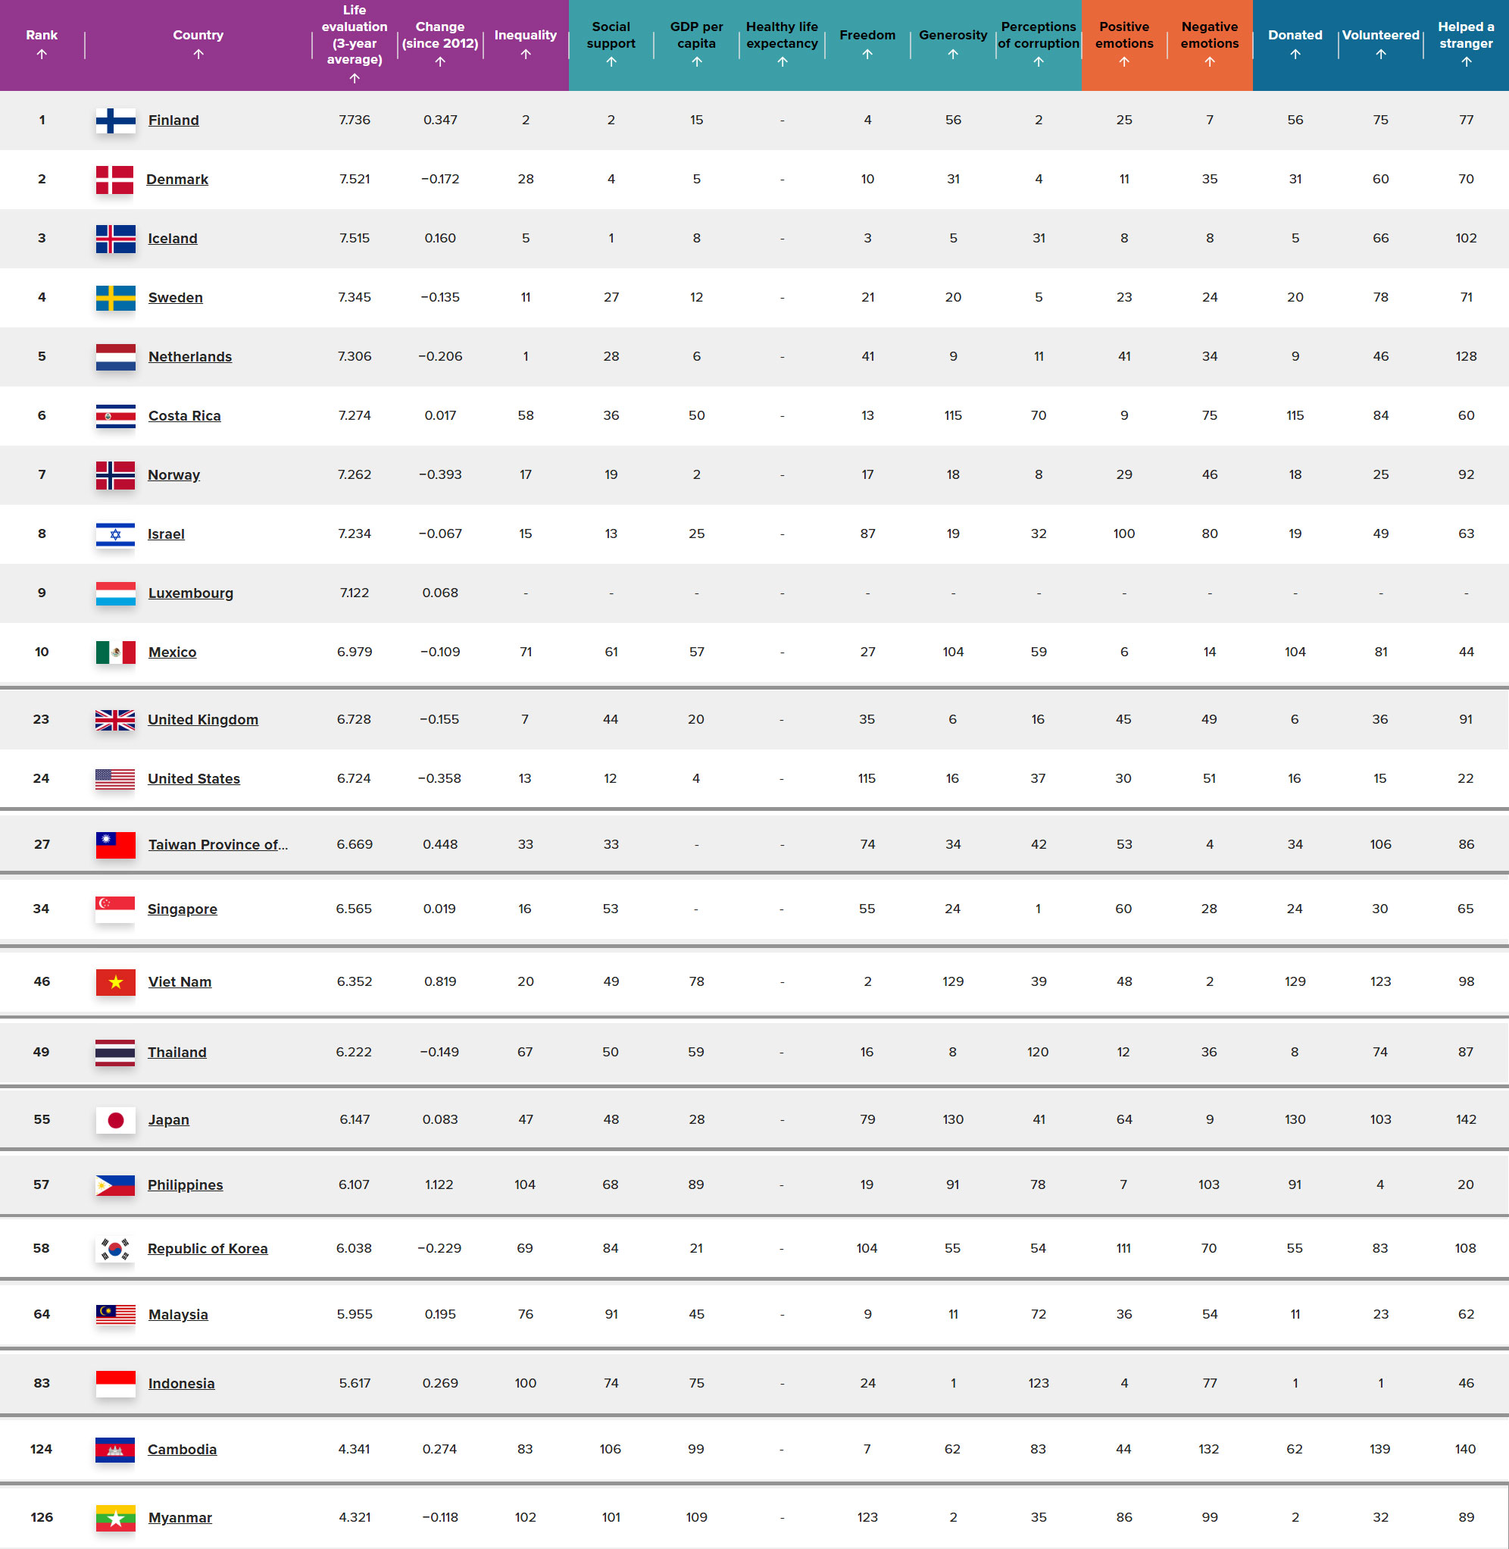Image resolution: width=1509 pixels, height=1549 pixels.
Task: Open the Netherlands country link
Action: pyautogui.click(x=189, y=357)
